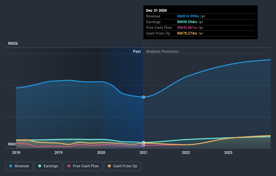
Task: Click the orange Cash From Op marker at 2021
Action: [144, 143]
